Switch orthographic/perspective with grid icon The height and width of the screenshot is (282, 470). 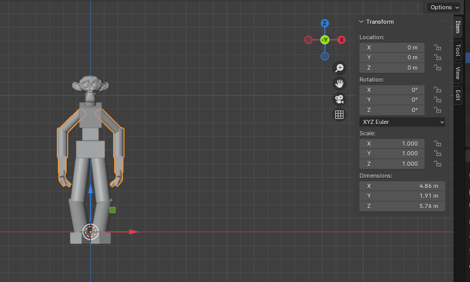click(339, 115)
